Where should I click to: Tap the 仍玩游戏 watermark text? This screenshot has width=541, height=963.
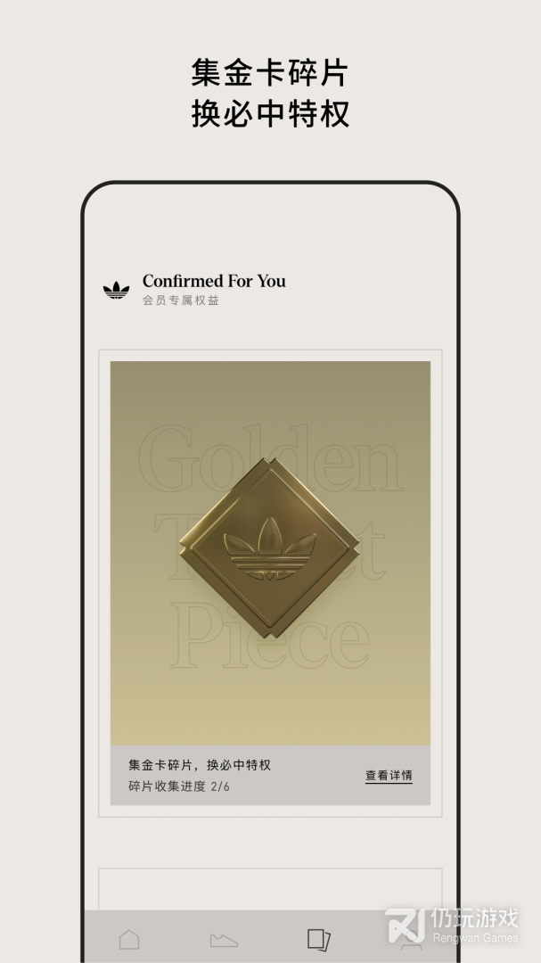pos(474,918)
